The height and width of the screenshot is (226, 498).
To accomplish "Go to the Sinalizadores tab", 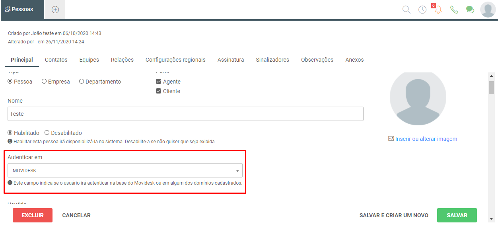I will [272, 60].
